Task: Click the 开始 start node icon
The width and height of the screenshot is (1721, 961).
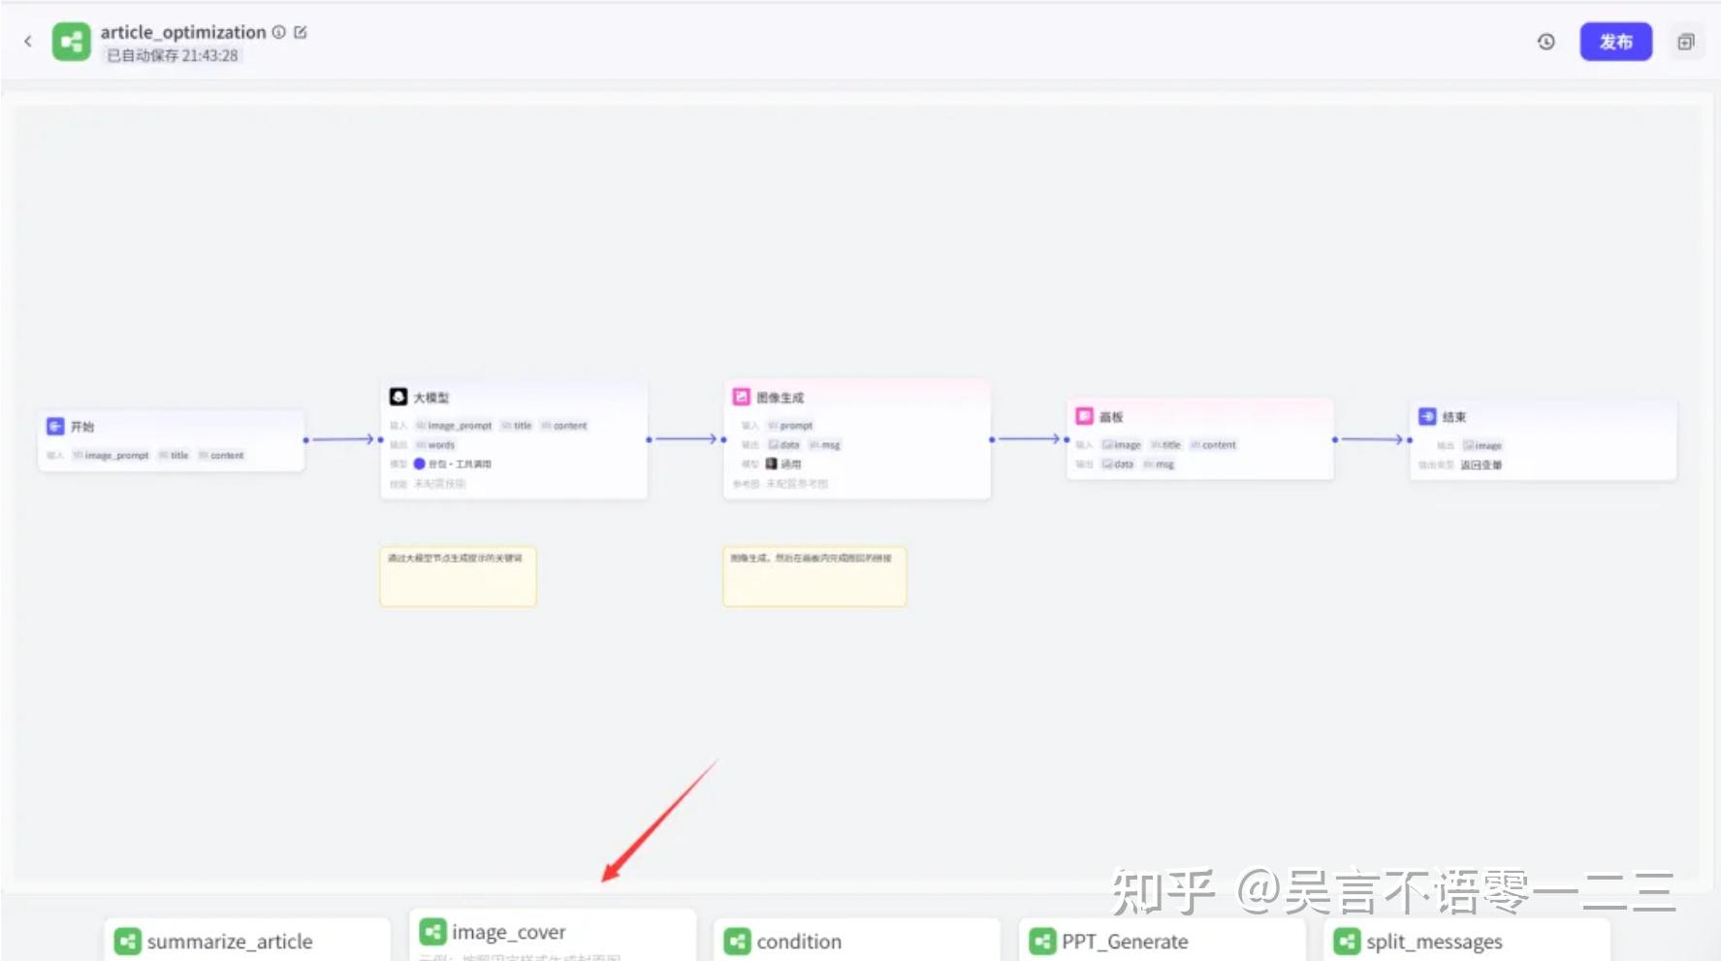Action: [55, 426]
